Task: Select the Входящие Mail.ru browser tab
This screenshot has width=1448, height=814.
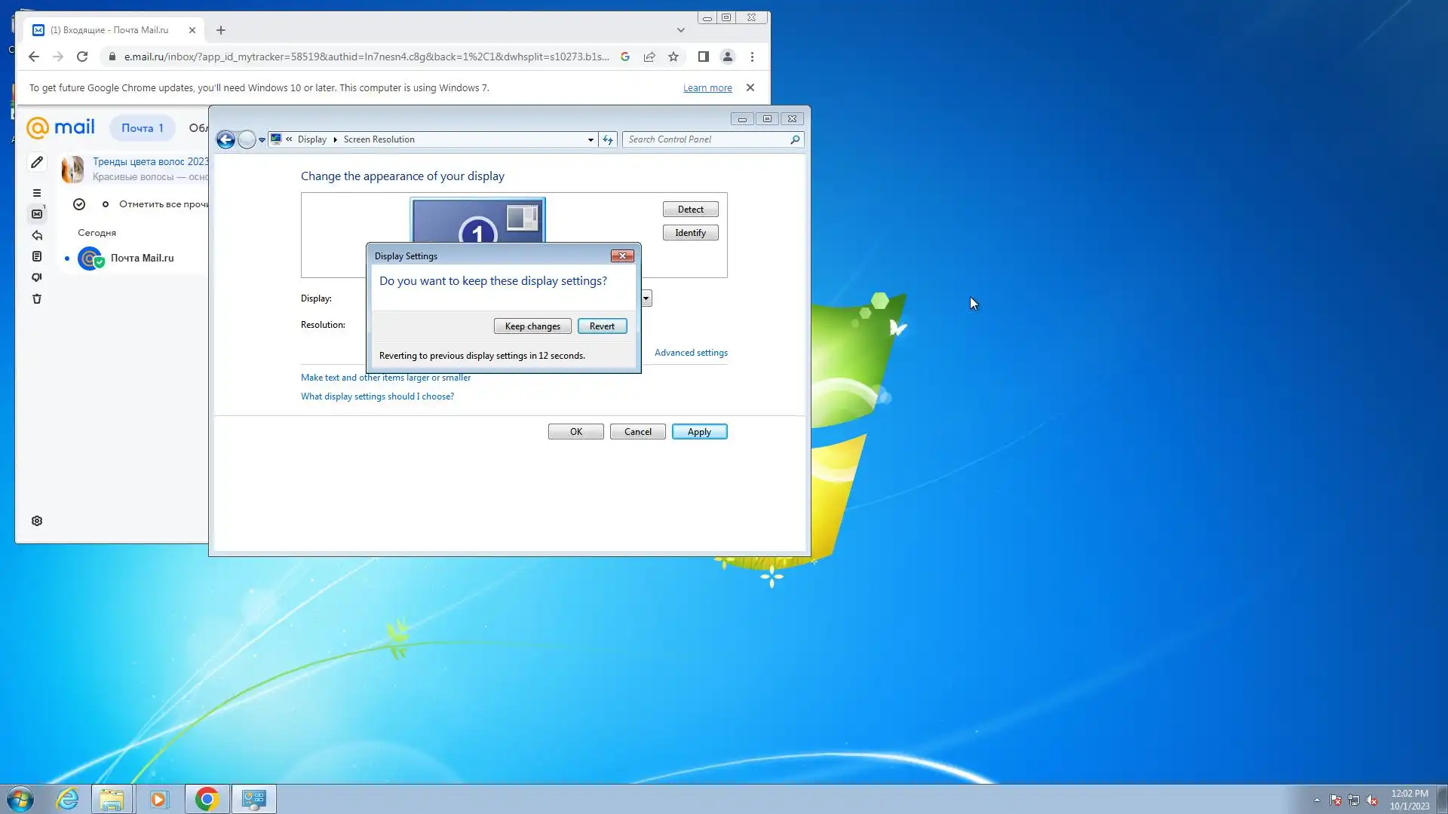Action: click(109, 30)
